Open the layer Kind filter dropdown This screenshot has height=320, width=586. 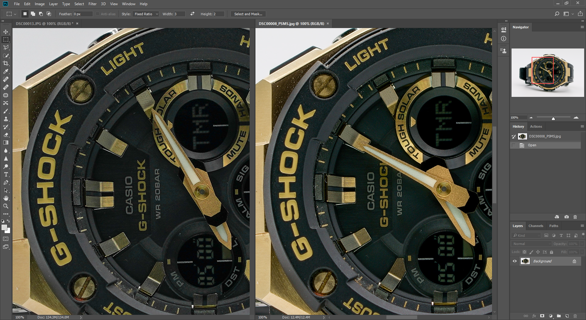pyautogui.click(x=526, y=235)
